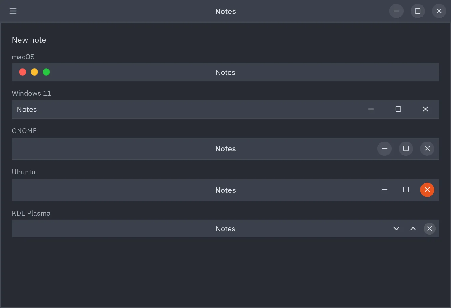Click the GNOME round close button
The image size is (451, 308).
pos(427,148)
